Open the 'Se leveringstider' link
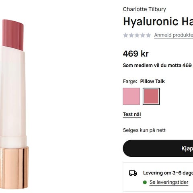The image size is (193, 193). point(169,182)
